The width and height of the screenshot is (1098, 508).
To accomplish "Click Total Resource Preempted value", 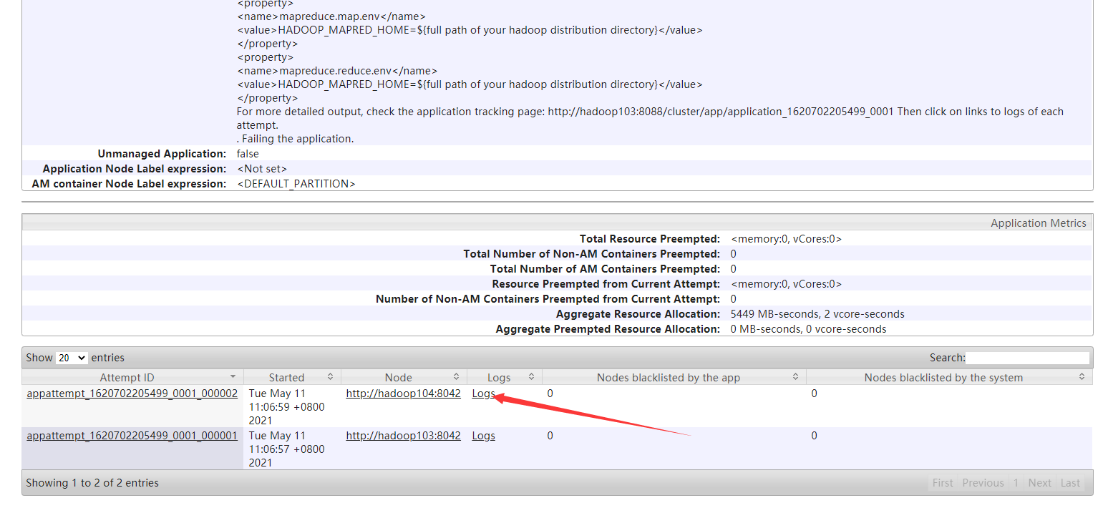I will tap(786, 239).
